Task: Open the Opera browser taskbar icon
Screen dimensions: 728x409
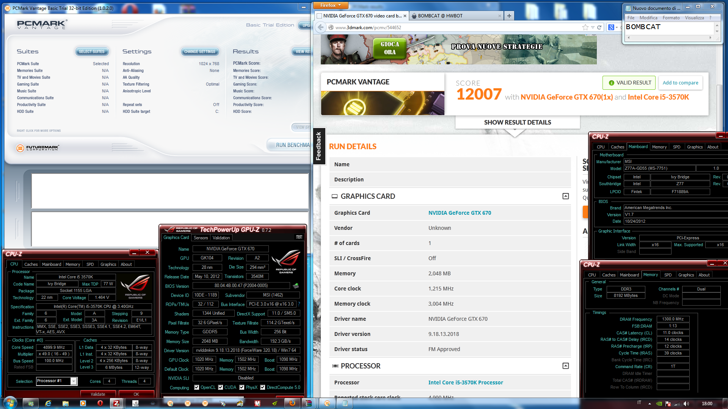Action: [100, 403]
